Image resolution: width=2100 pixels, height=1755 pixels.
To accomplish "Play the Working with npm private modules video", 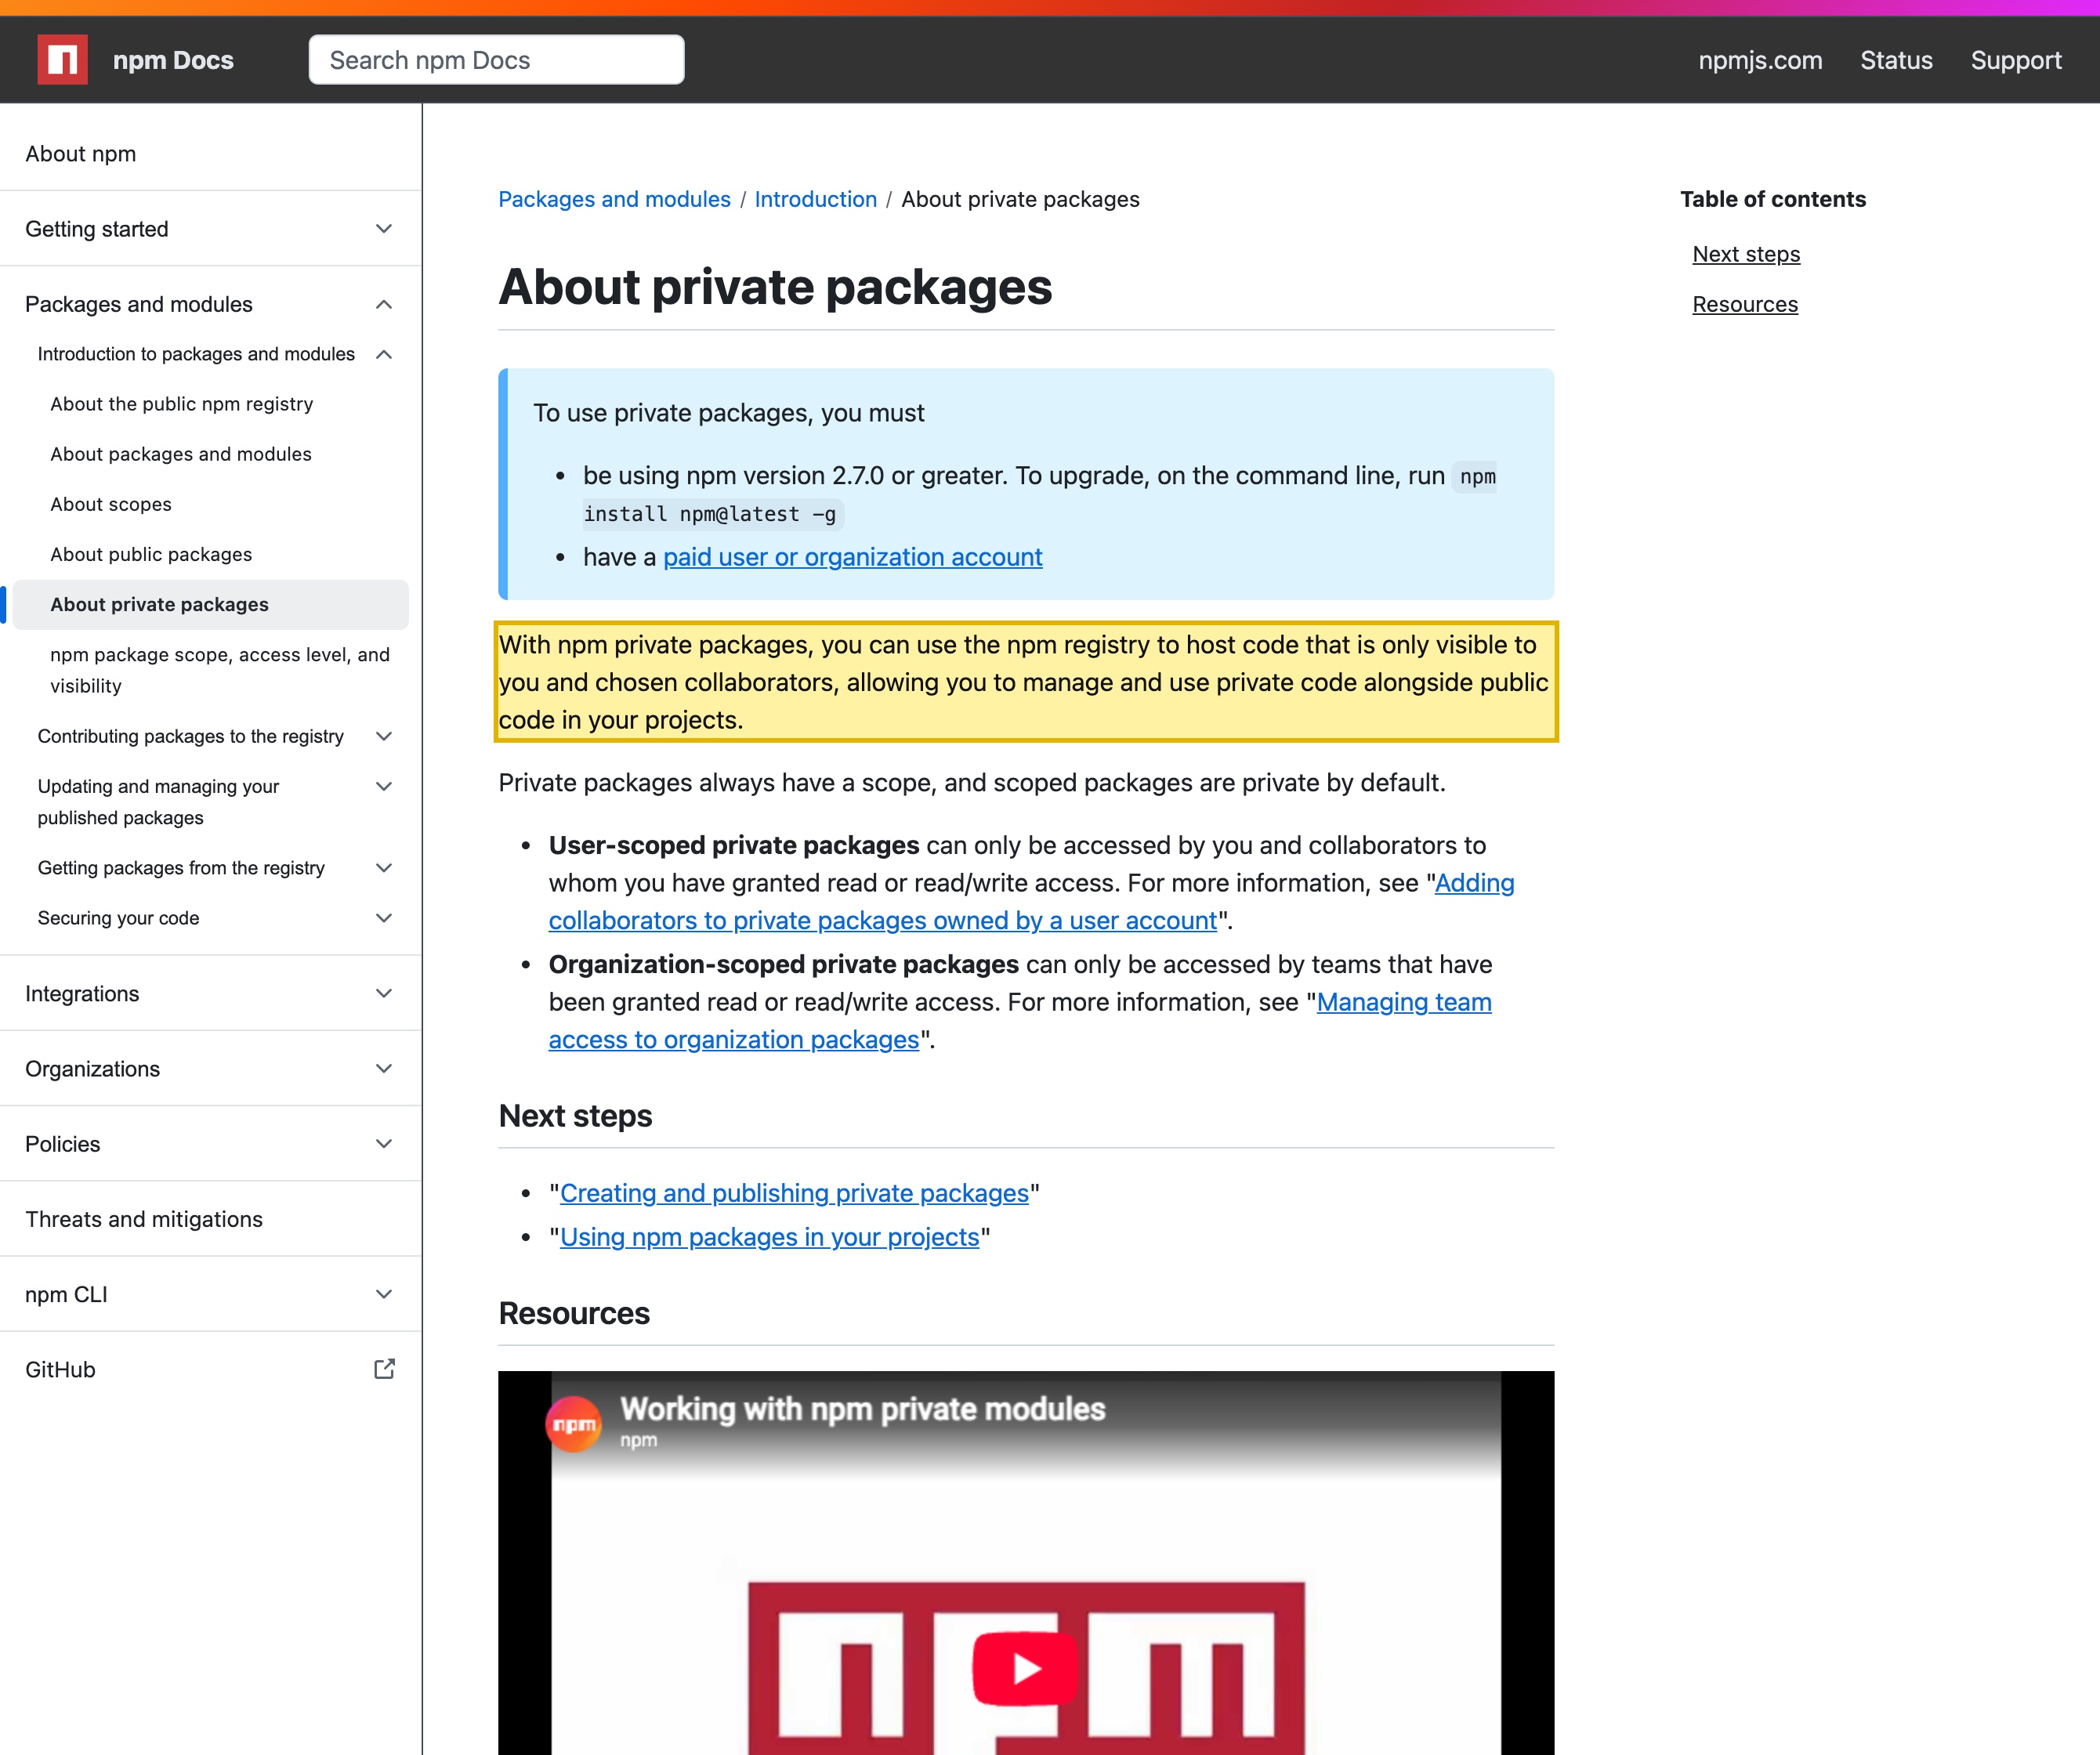I will (x=1026, y=1668).
